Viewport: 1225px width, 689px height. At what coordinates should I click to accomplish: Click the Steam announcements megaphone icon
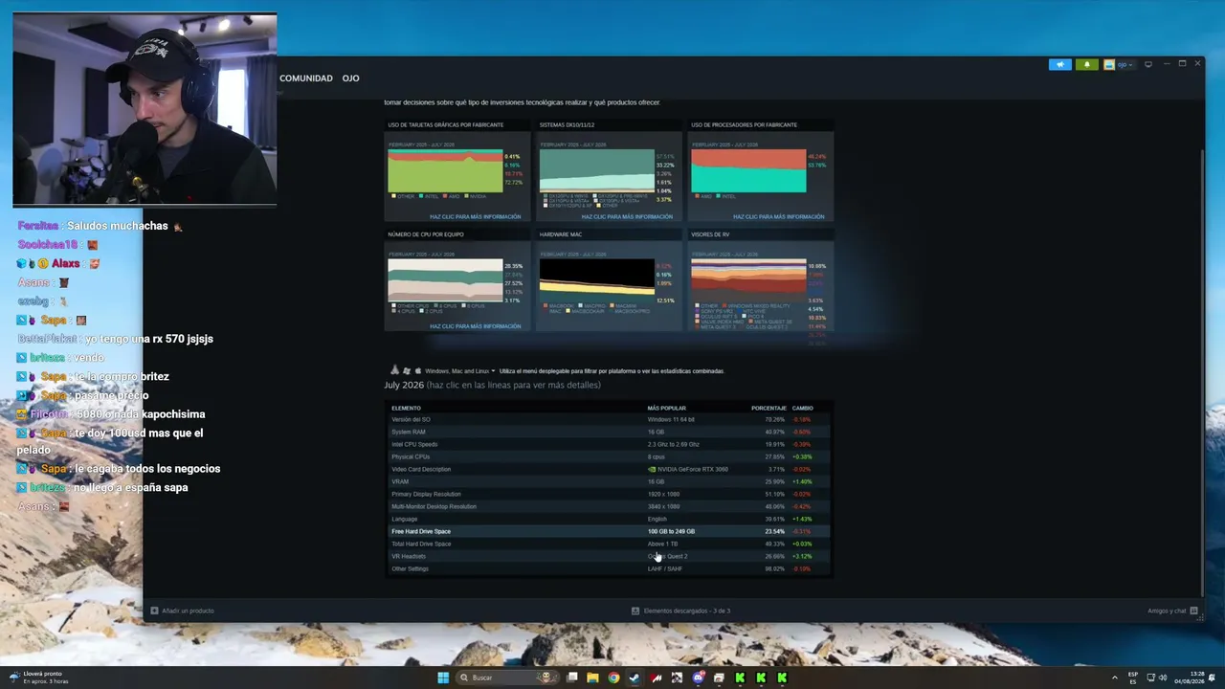click(x=1059, y=65)
